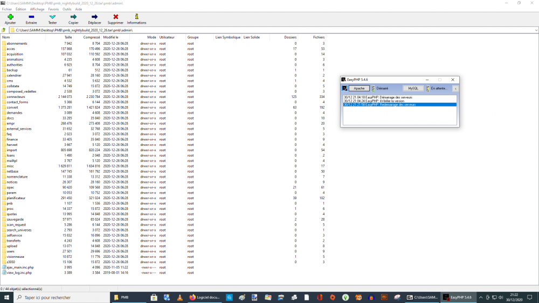Go up one folder with the parent directory icon

tap(4, 30)
